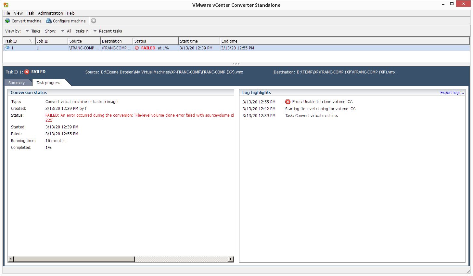Open the View by Tasks dropdown
Screen dimensions: 473x276
pyautogui.click(x=27, y=31)
